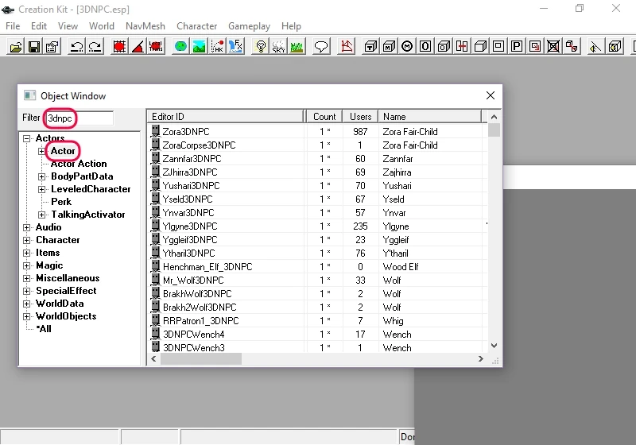
Task: Open the NavMesh menu
Action: tap(145, 26)
